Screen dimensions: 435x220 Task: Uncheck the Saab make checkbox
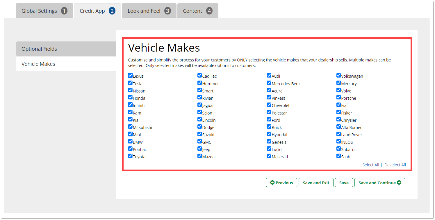(339, 156)
